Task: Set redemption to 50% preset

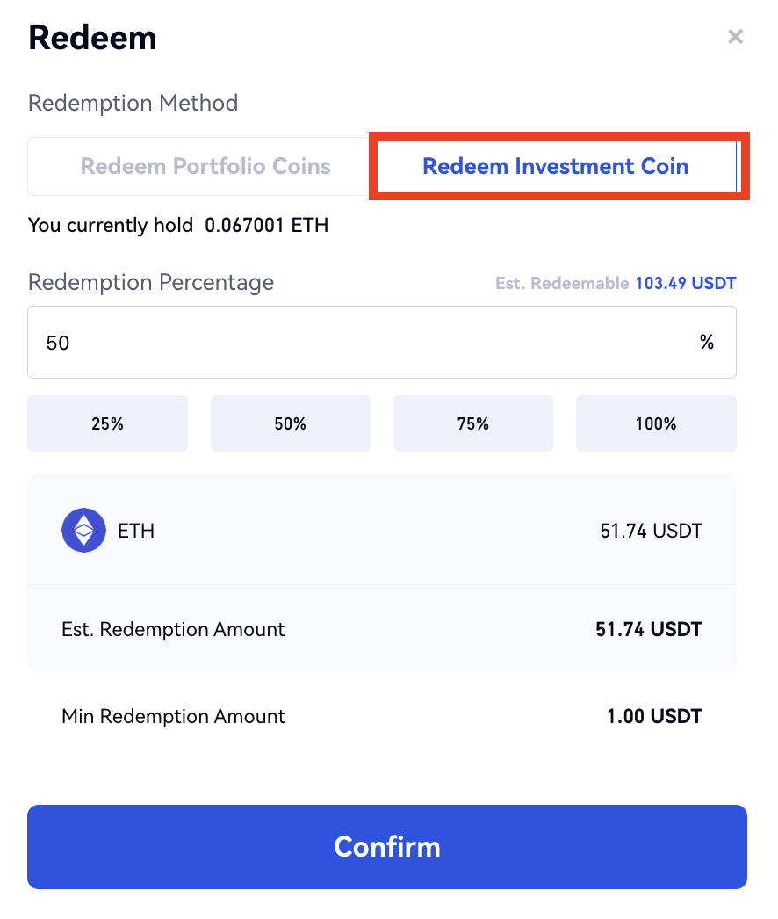Action: point(290,423)
